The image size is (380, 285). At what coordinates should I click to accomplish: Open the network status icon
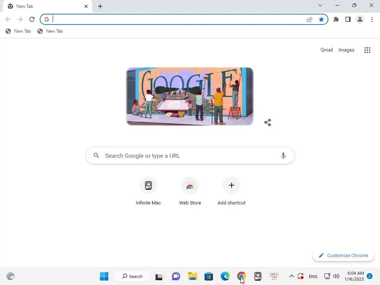pyautogui.click(x=327, y=276)
